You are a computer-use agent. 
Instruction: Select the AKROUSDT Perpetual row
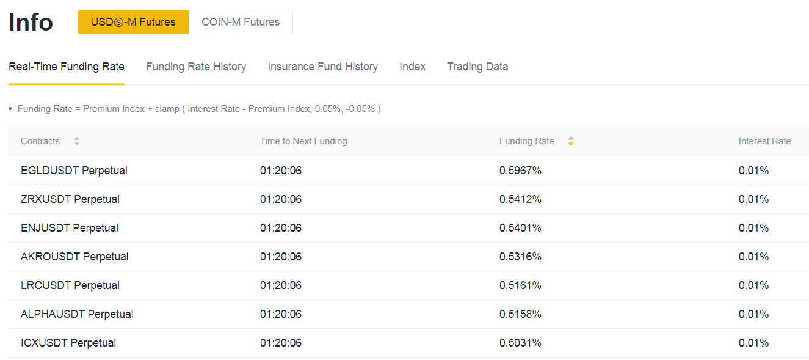tap(408, 257)
